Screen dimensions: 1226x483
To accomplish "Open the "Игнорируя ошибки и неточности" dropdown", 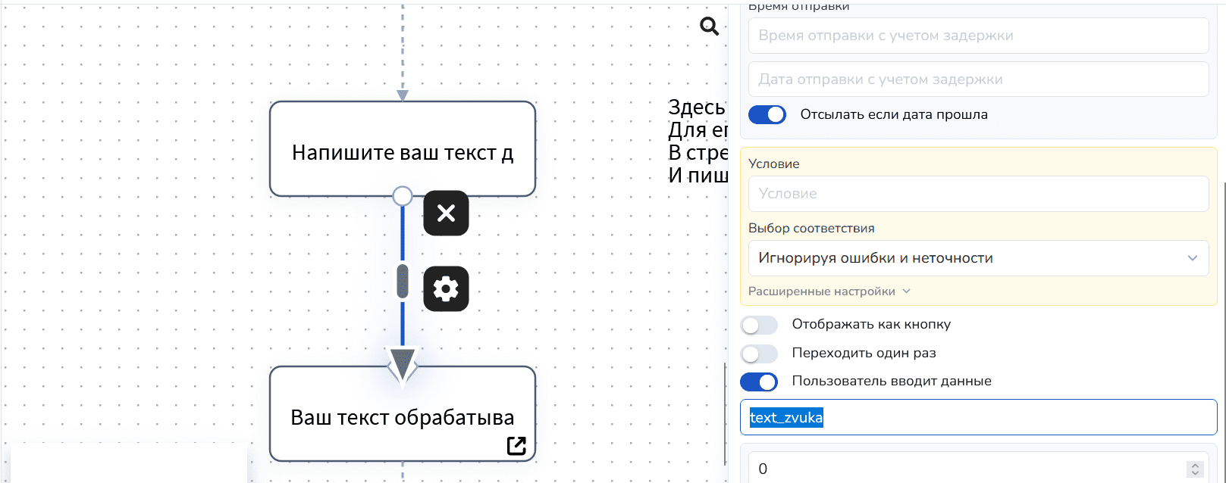I will pos(978,258).
